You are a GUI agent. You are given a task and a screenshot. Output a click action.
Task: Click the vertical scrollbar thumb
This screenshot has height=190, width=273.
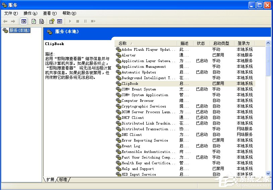click(268, 60)
